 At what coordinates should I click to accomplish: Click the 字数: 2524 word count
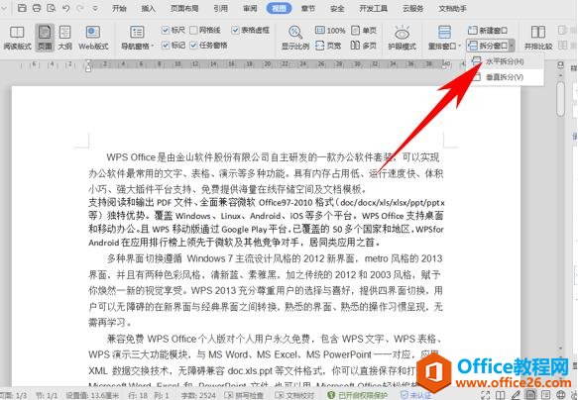click(x=198, y=396)
